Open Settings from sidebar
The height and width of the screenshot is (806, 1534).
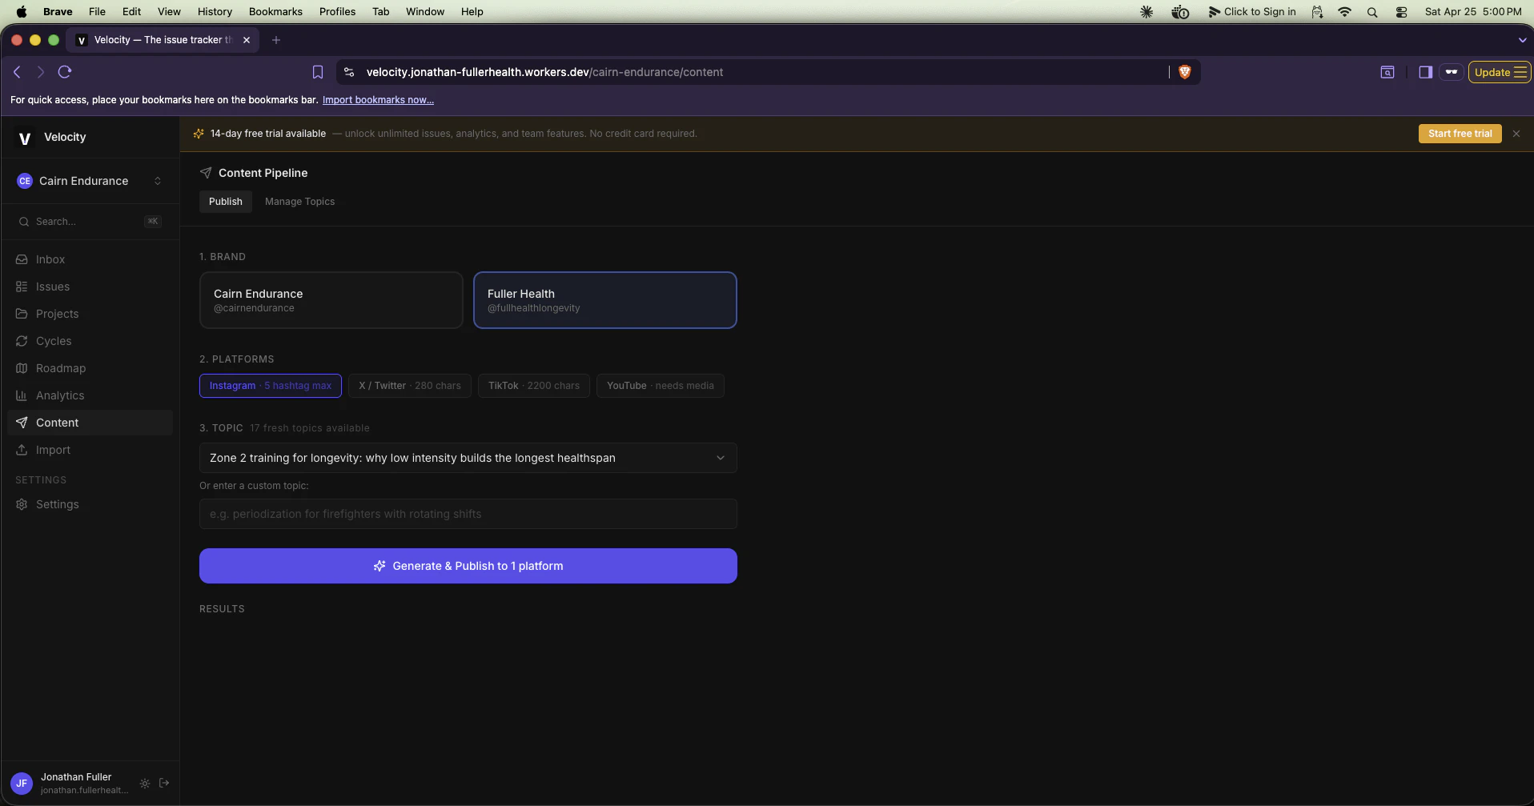pos(57,504)
